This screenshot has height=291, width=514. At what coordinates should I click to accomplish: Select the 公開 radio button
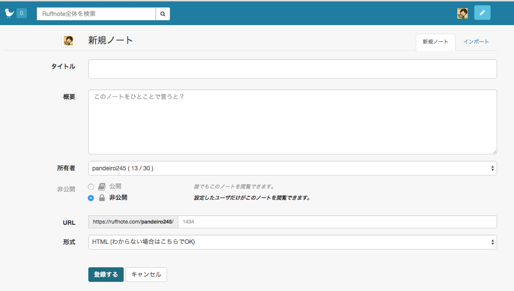pyautogui.click(x=91, y=187)
